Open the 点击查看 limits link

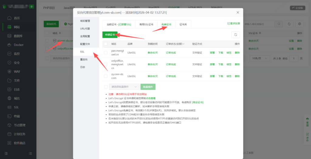click(x=151, y=98)
